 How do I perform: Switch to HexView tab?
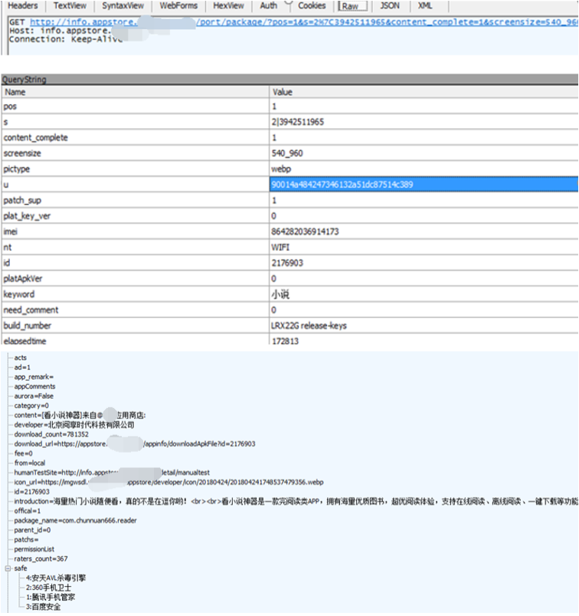(x=228, y=6)
